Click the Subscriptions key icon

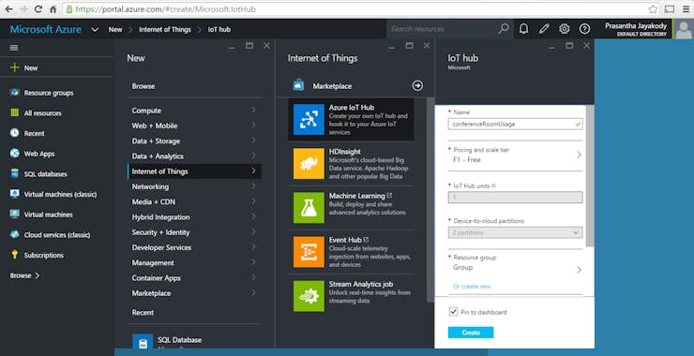pos(15,255)
